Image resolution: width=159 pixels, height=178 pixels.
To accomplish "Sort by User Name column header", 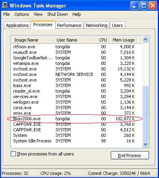I will [74, 40].
